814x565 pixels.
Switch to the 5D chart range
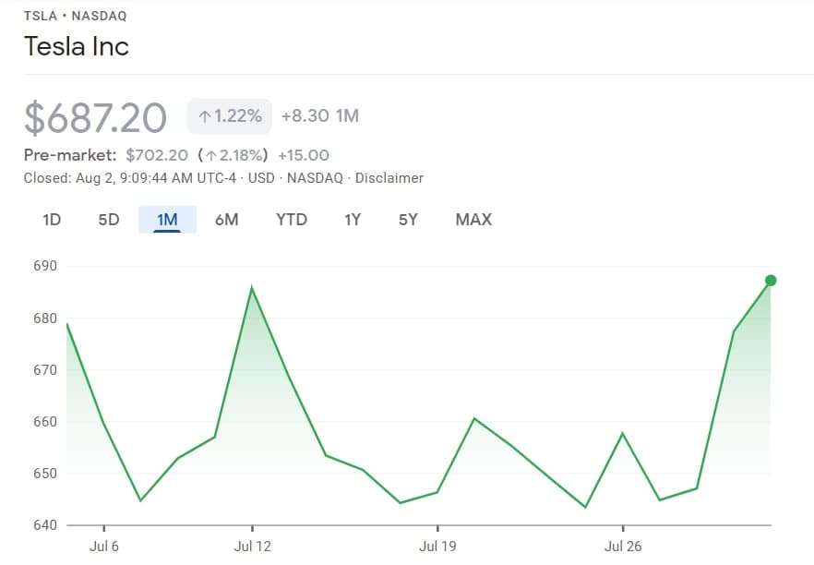(x=109, y=220)
